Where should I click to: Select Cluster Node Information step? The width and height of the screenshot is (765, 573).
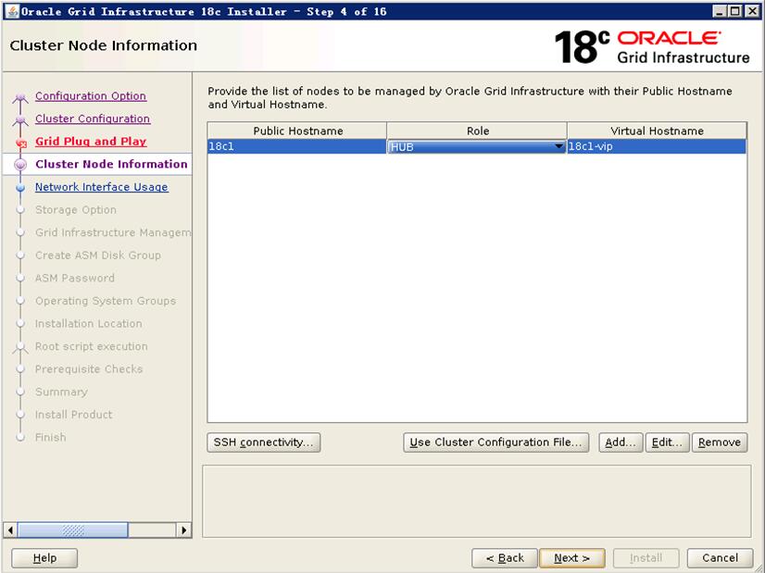point(111,165)
